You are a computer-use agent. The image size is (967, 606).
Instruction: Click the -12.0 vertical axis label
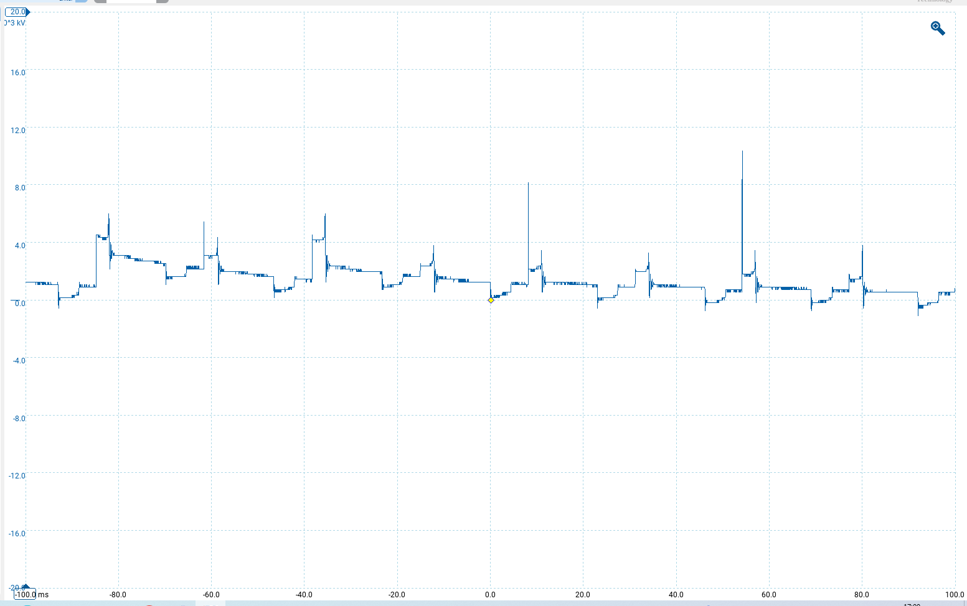pyautogui.click(x=17, y=476)
